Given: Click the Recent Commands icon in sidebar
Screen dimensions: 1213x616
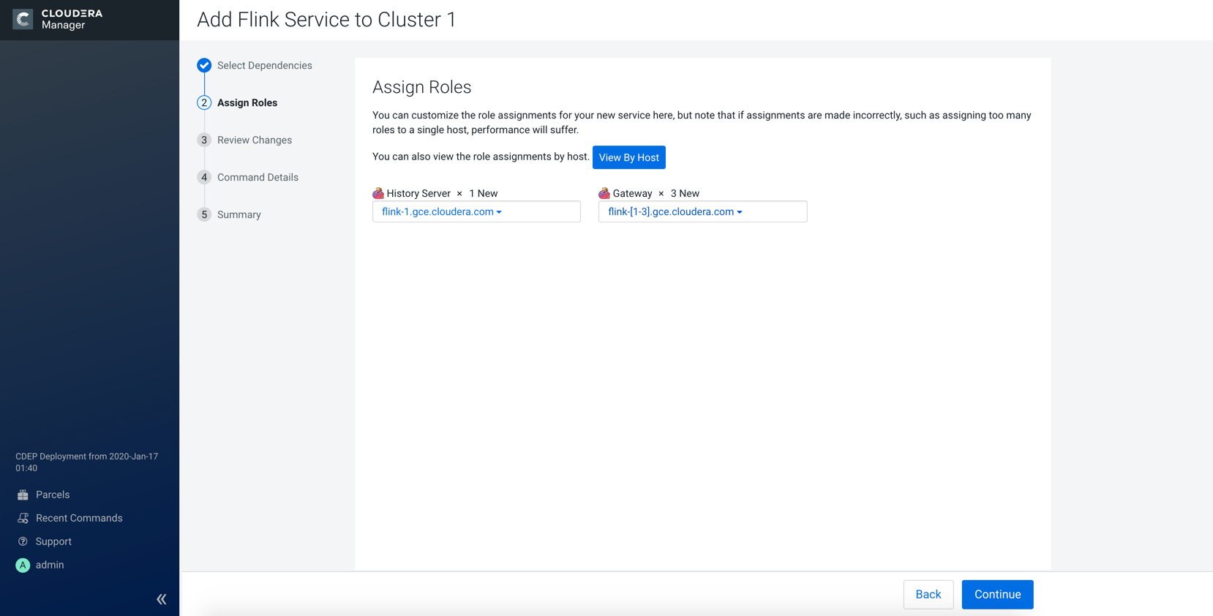Looking at the screenshot, I should 23,519.
